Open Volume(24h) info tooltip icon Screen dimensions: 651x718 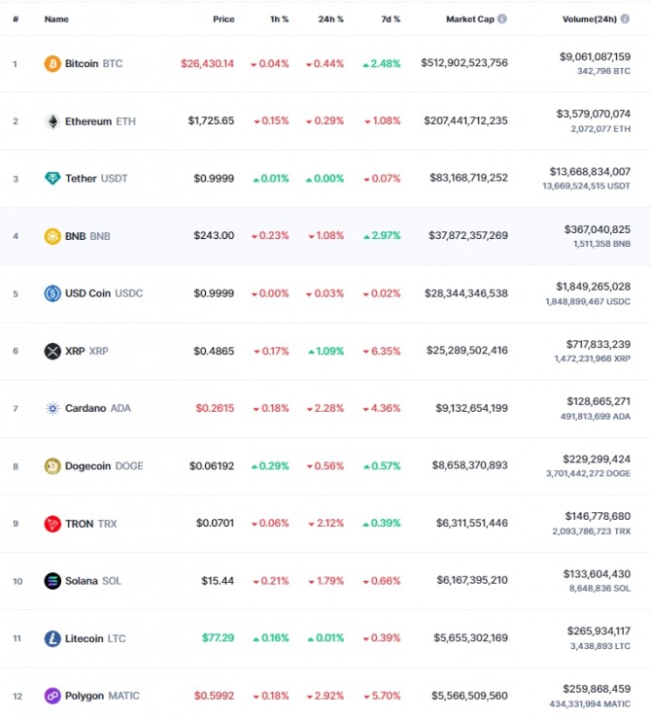pyautogui.click(x=625, y=18)
